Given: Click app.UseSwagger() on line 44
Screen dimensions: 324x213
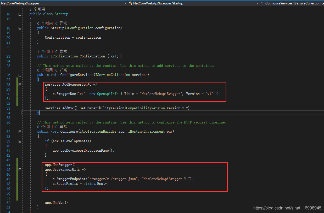Looking at the screenshot, I should coord(60,165).
